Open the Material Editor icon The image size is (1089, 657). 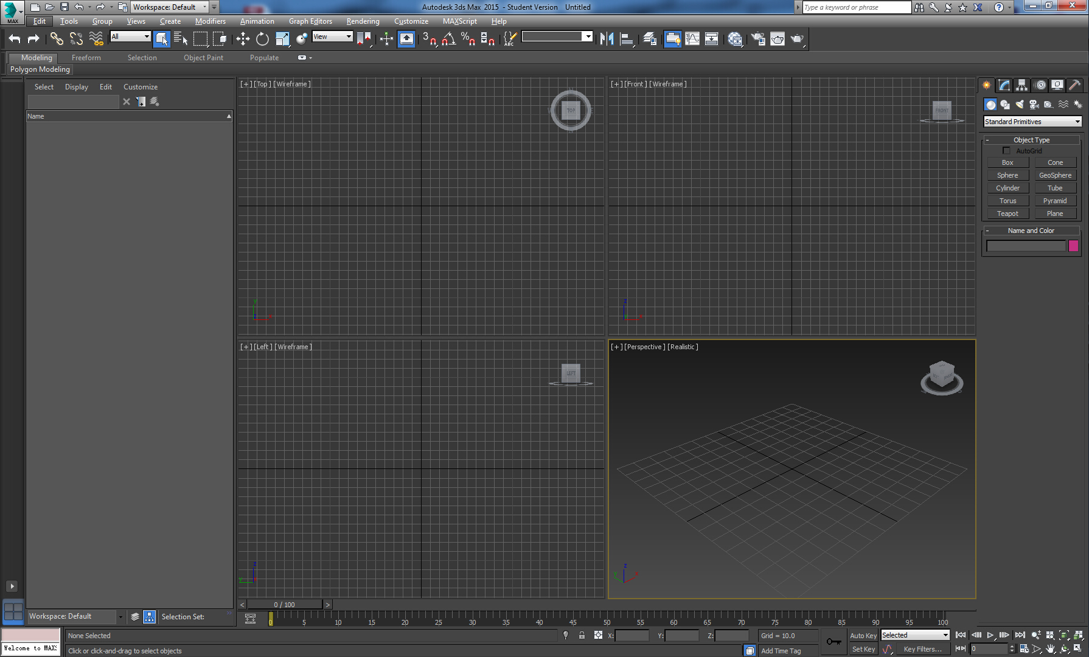pyautogui.click(x=735, y=39)
